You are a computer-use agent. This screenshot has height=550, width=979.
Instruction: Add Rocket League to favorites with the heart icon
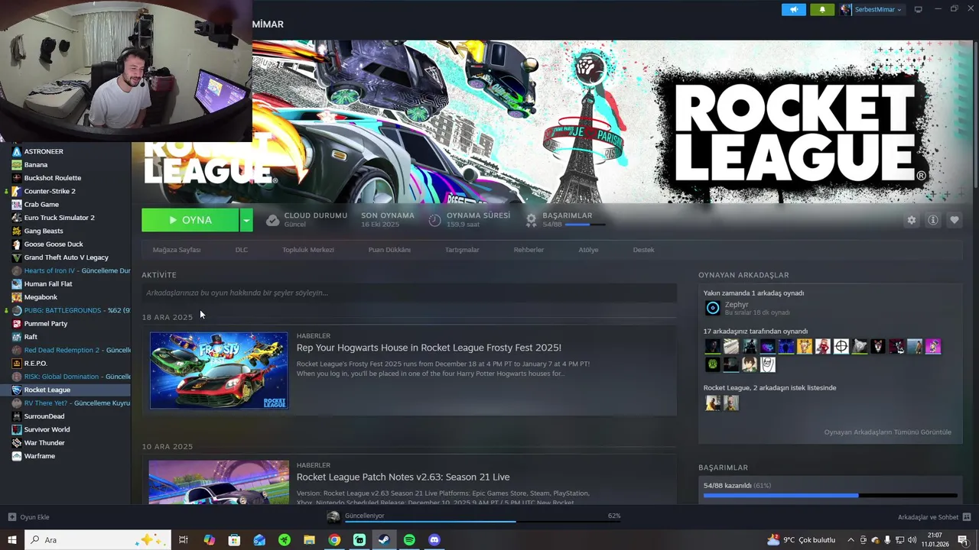point(954,220)
